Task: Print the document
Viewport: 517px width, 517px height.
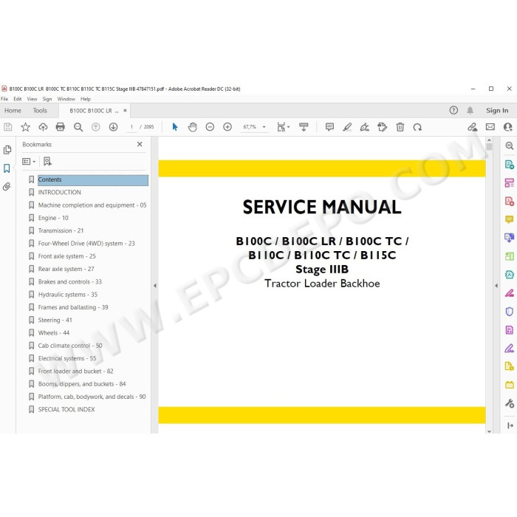Action: click(x=61, y=127)
